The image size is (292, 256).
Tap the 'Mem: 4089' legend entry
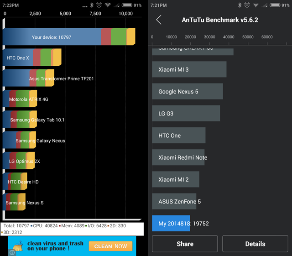72,226
